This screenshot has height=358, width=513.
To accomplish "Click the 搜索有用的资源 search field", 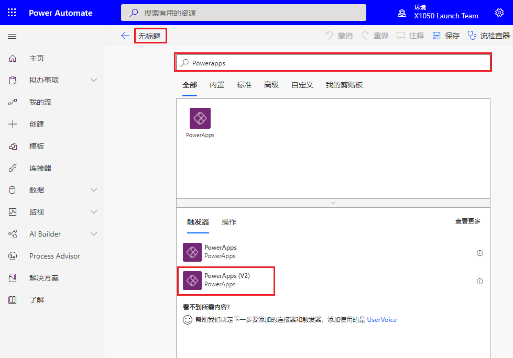I will (244, 13).
